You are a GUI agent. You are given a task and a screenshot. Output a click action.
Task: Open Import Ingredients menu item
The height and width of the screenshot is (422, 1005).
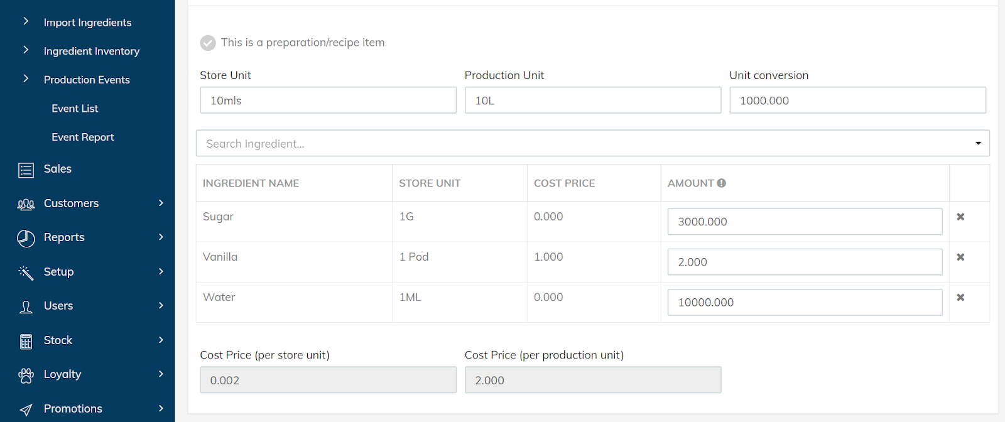[87, 23]
